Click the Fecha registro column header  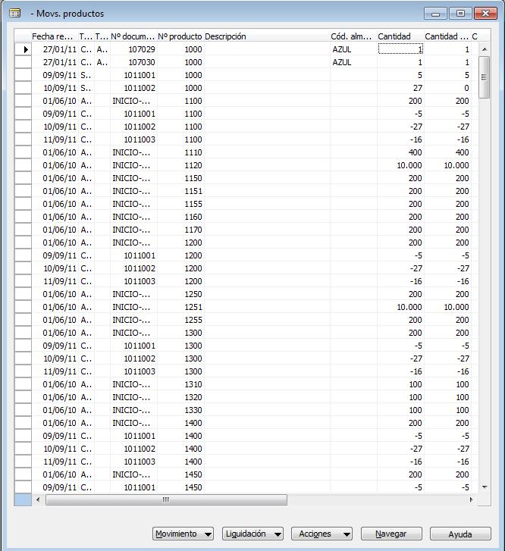coord(54,36)
